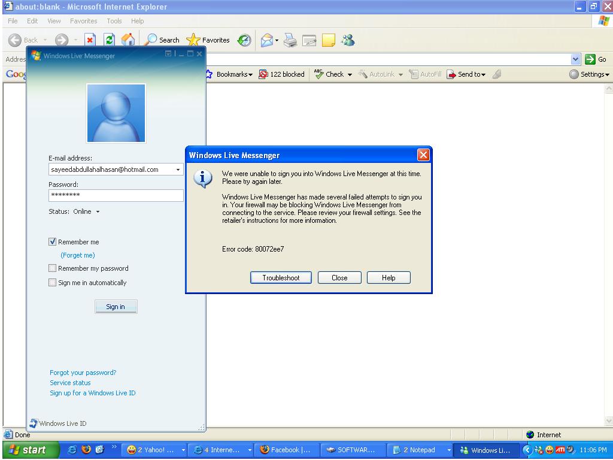Click Close button in error dialog
Screen dimensions: 613x460
[339, 278]
